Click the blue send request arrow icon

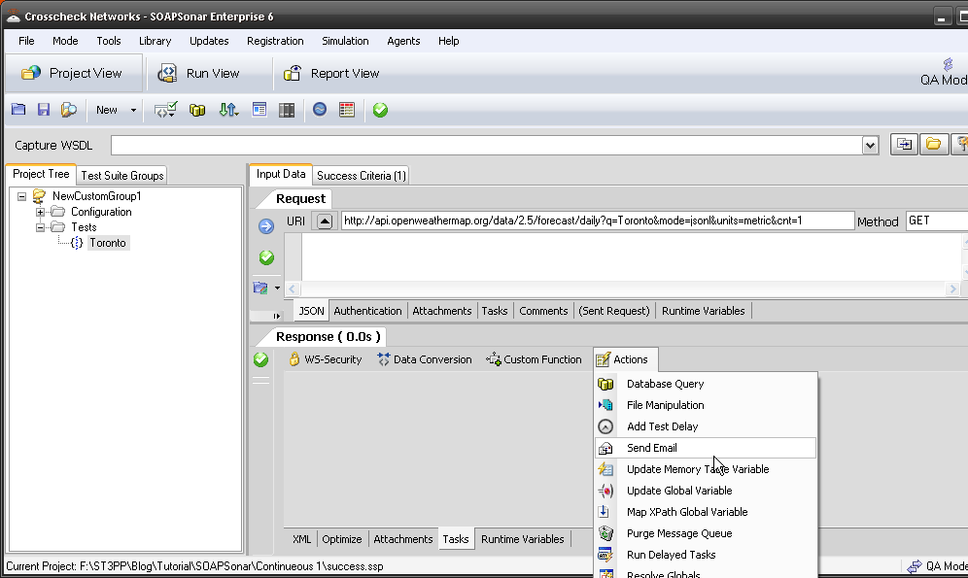266,226
